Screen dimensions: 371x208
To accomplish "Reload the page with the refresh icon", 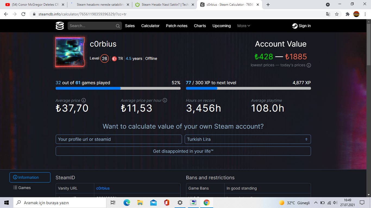I will click(x=23, y=14).
